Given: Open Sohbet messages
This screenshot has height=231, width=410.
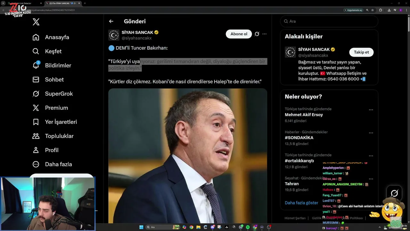Looking at the screenshot, I should pyautogui.click(x=48, y=80).
